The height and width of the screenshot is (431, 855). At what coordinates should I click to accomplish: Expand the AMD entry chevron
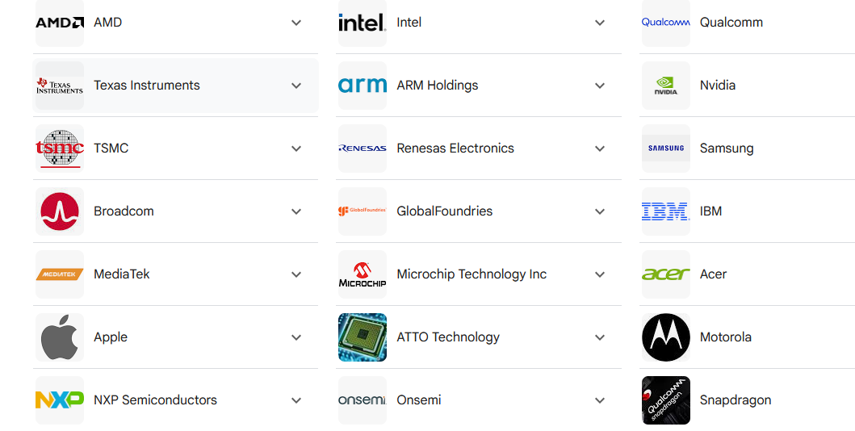pos(296,23)
